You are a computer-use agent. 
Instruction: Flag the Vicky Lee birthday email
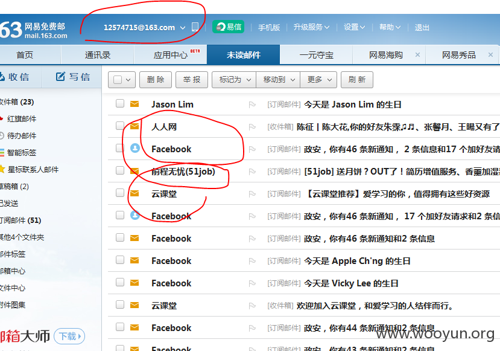click(252, 283)
